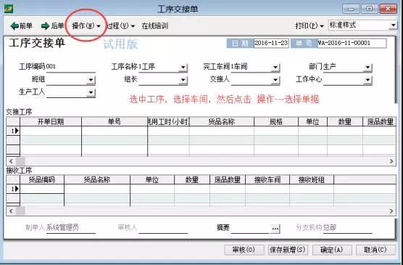
Task: Expand the 班组 dropdown
Action: click(91, 80)
